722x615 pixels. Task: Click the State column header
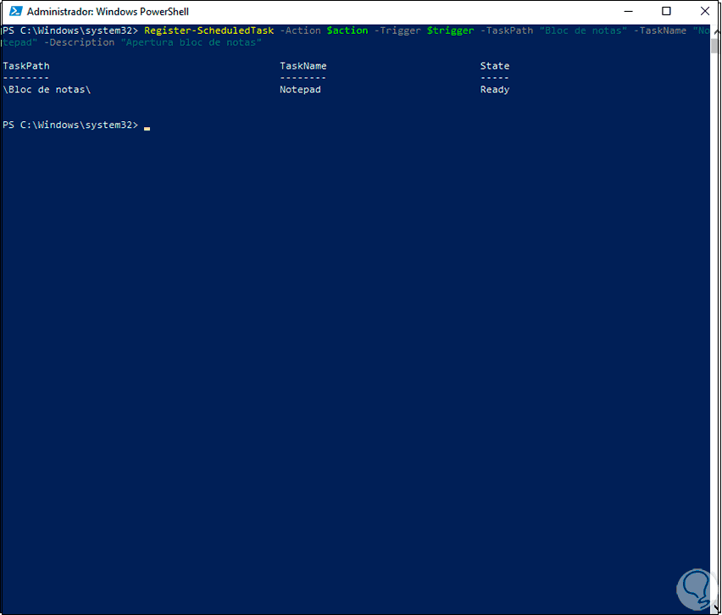point(495,66)
